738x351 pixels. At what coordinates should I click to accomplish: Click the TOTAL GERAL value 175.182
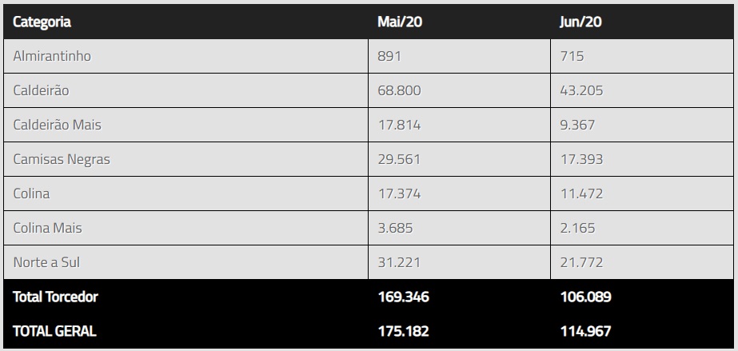coord(403,330)
